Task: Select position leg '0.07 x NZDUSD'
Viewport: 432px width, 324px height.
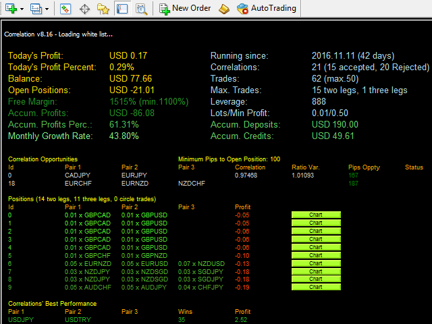Action: pyautogui.click(x=201, y=264)
